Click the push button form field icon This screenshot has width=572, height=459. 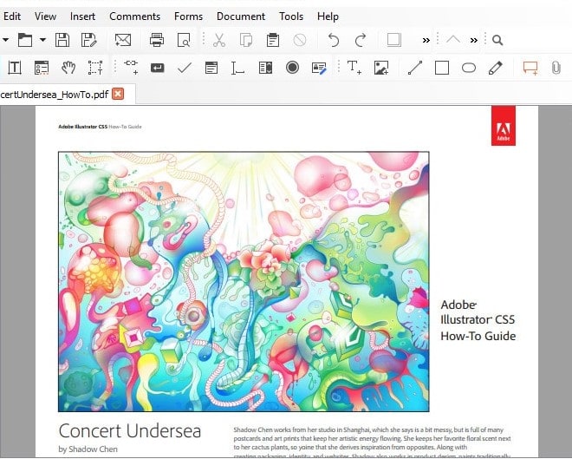(x=157, y=68)
